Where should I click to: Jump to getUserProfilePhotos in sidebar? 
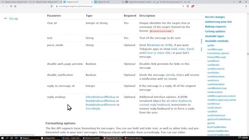[219, 119]
